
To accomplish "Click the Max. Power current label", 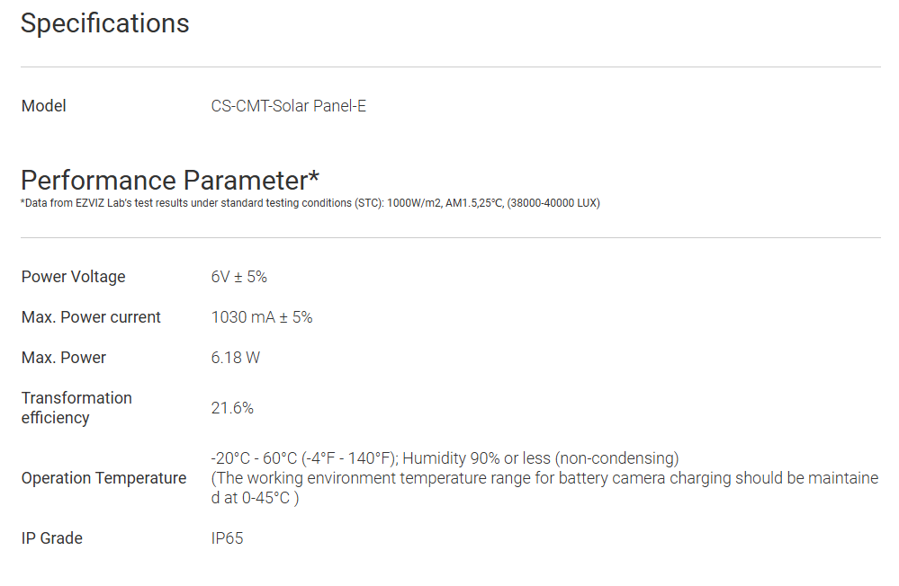I will coord(91,317).
